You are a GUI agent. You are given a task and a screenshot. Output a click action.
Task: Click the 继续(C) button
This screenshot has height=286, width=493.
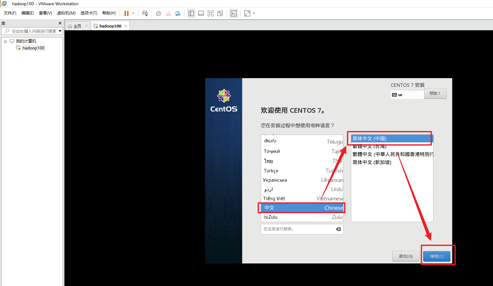tap(436, 256)
